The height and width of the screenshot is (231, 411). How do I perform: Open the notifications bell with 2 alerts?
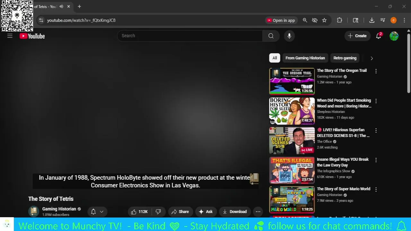point(379,36)
